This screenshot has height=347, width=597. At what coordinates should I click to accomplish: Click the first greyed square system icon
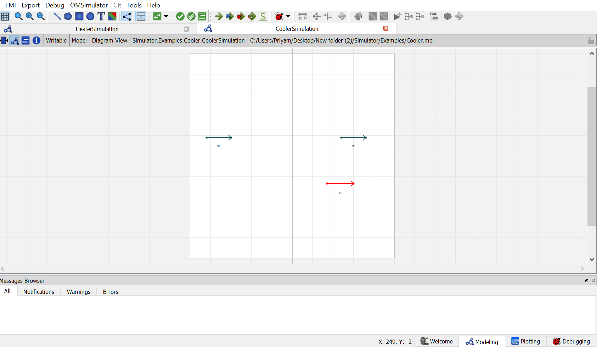(373, 16)
